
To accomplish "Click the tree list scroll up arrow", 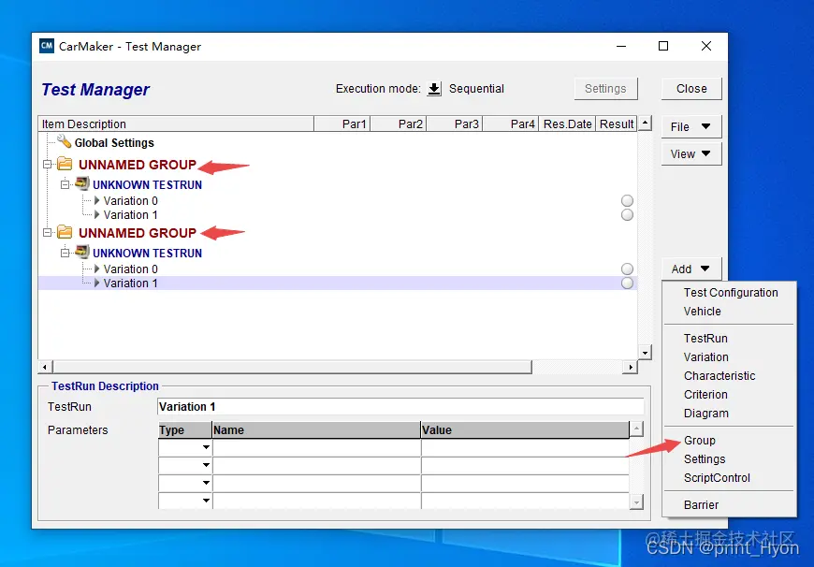I will click(645, 124).
